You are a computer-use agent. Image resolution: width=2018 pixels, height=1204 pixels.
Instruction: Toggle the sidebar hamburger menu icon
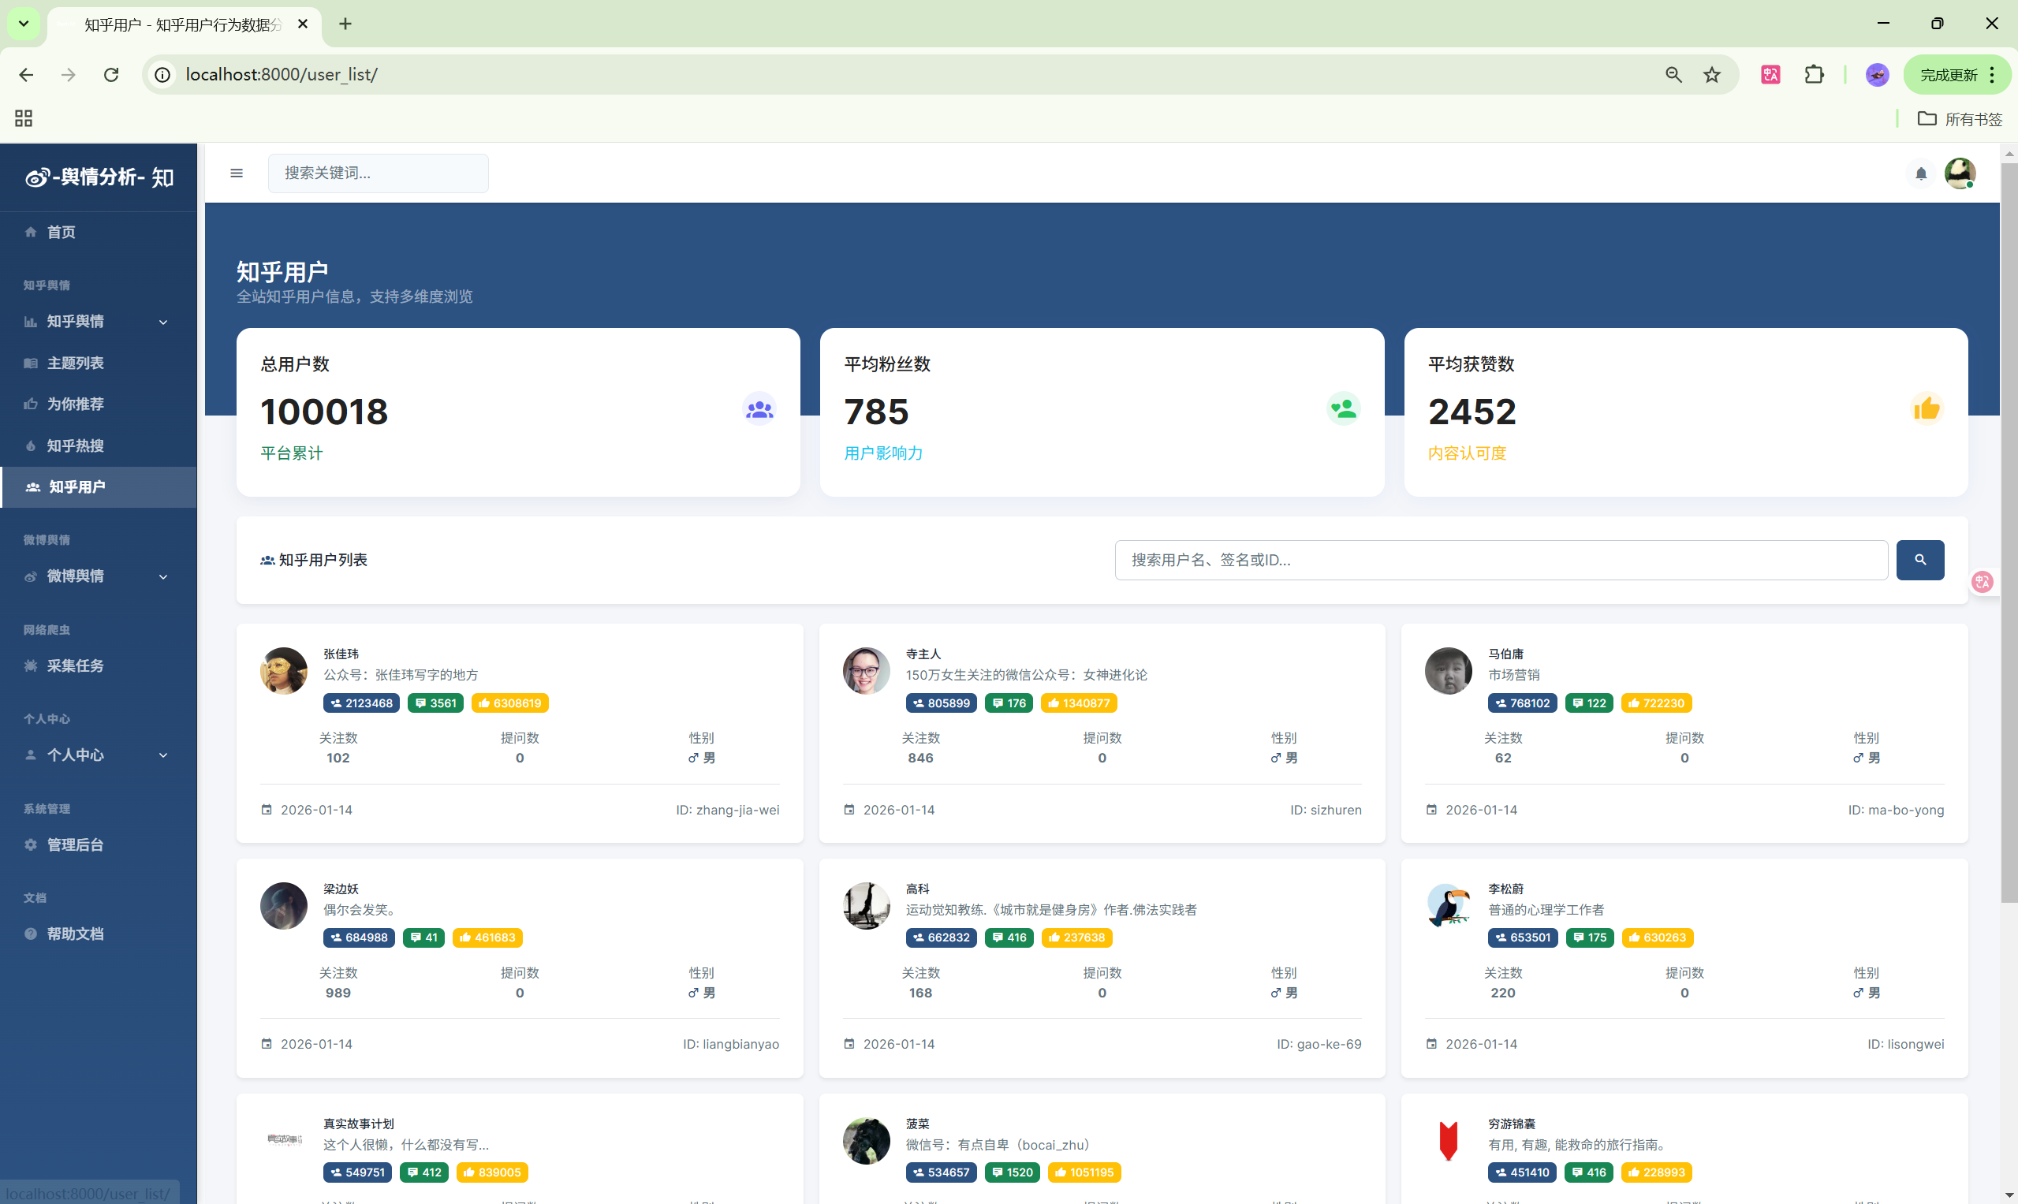[236, 173]
